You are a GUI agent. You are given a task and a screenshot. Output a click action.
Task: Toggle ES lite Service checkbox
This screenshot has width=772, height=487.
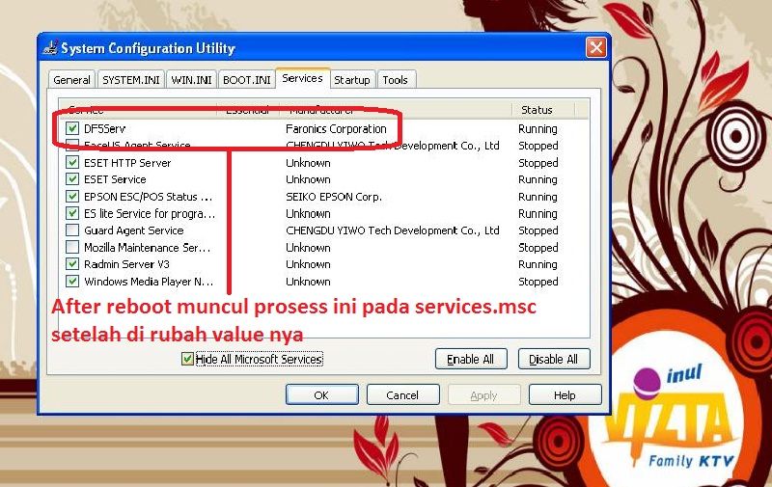(72, 213)
